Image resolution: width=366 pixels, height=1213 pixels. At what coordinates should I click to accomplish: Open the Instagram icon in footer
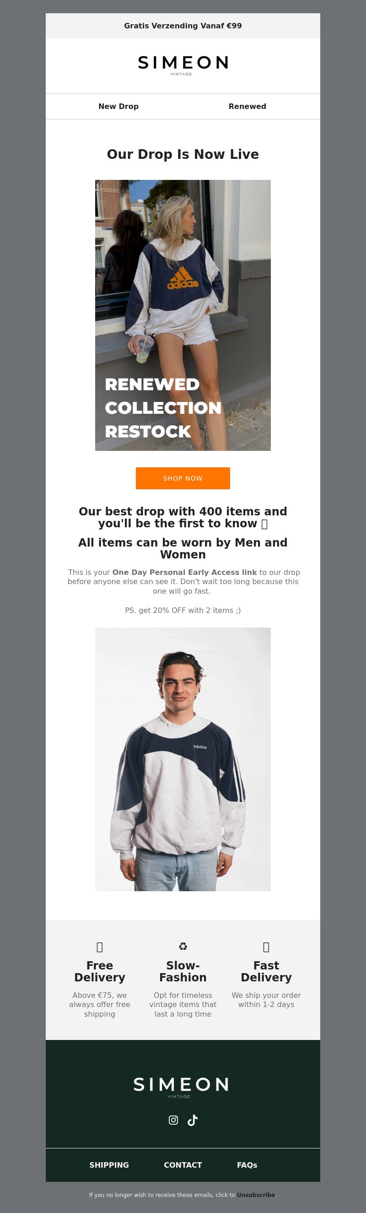tap(173, 1120)
